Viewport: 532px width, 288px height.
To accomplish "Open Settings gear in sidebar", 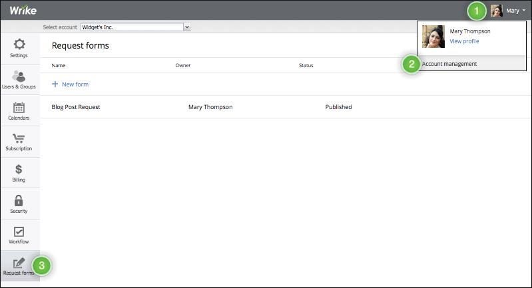I will (x=19, y=49).
